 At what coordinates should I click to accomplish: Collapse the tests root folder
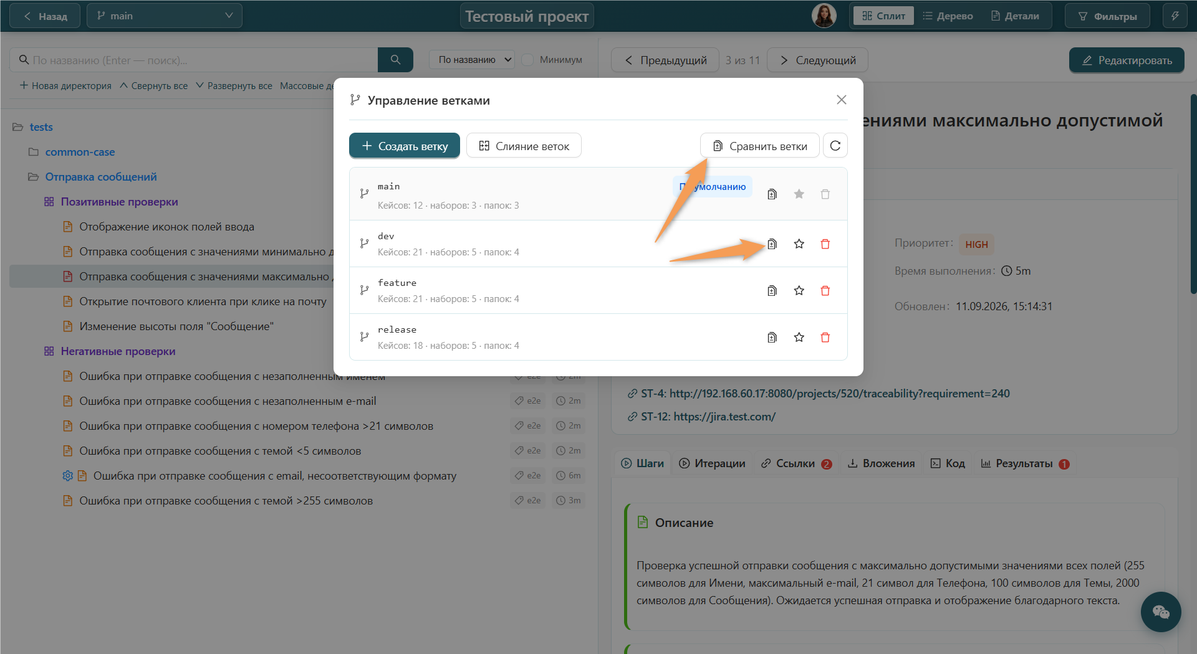tap(18, 127)
